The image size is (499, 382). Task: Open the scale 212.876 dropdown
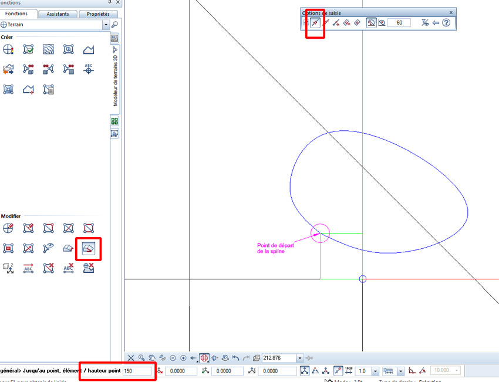300,358
